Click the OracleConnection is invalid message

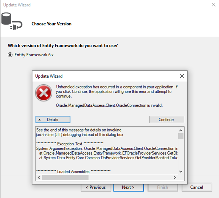pyautogui.click(x=109, y=105)
